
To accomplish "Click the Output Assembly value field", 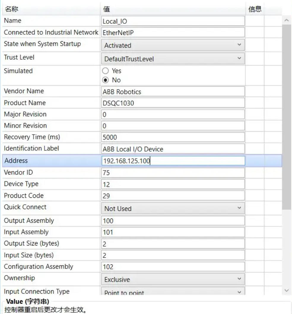I will point(173,221).
